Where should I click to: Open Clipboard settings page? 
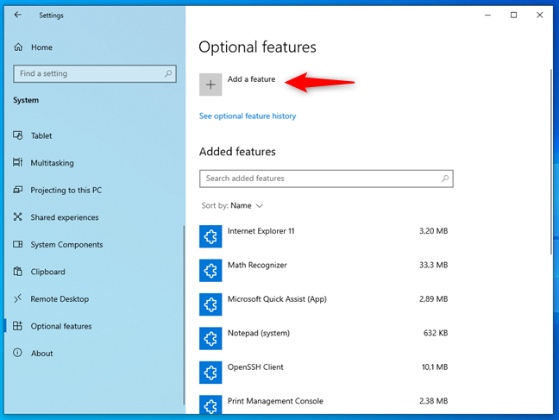click(x=47, y=272)
